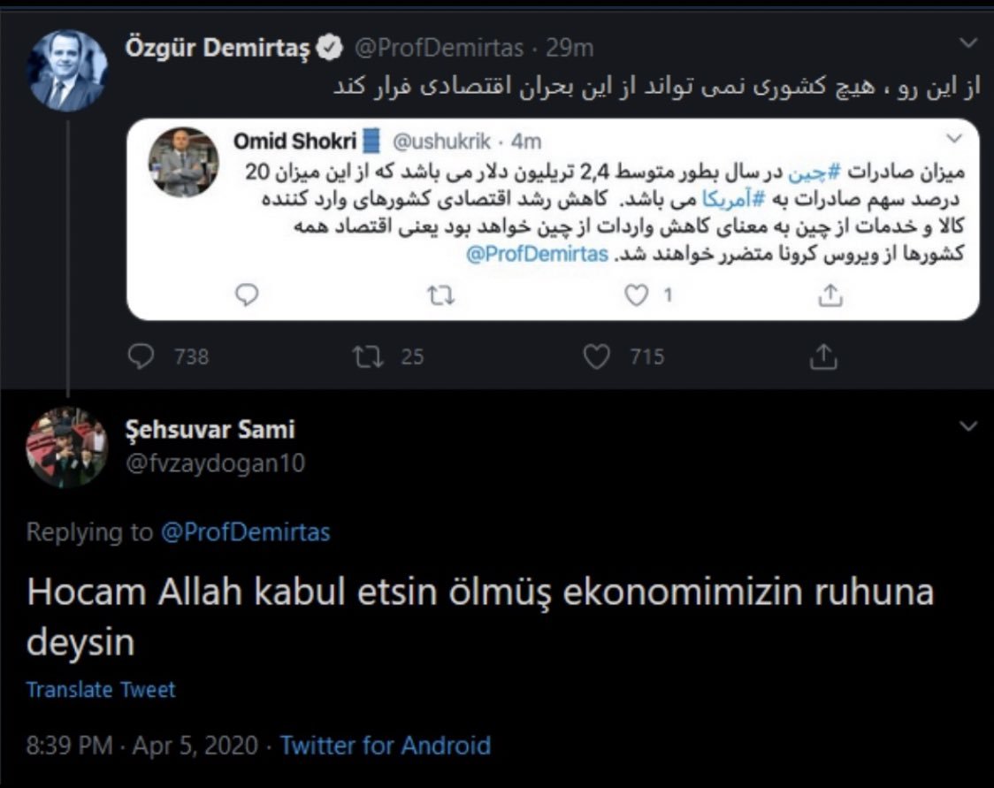
Task: Share the quoted Omid Shokri tweet
Action: click(x=830, y=295)
